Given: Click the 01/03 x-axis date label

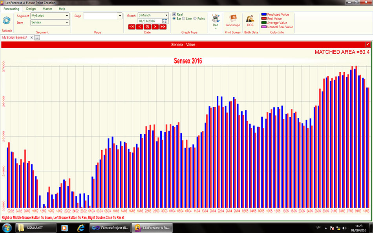Looking at the screenshot, I should tap(91, 211).
